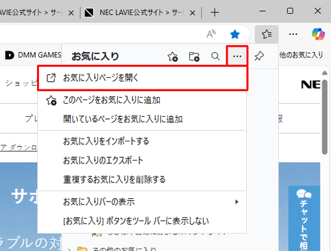Click the page vertical scrollbar thumb
This screenshot has width=331, height=251.
point(324,117)
